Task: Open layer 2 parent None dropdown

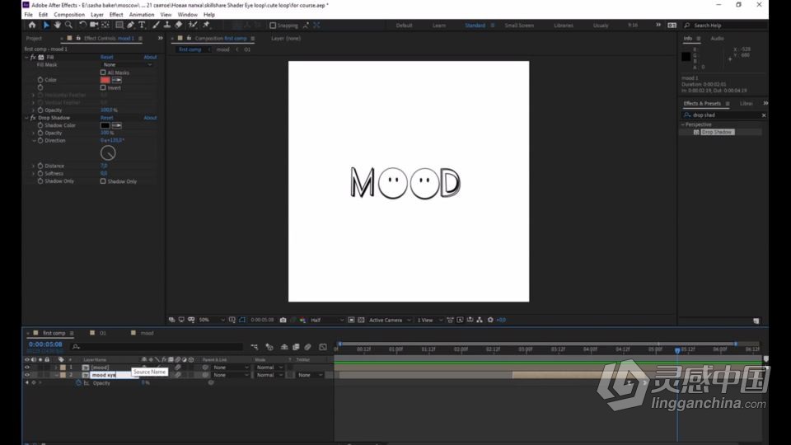Action: click(231, 375)
